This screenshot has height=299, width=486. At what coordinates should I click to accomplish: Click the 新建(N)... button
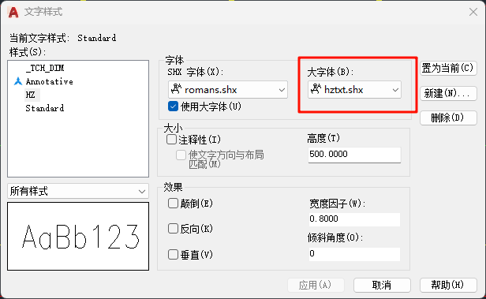tap(448, 93)
